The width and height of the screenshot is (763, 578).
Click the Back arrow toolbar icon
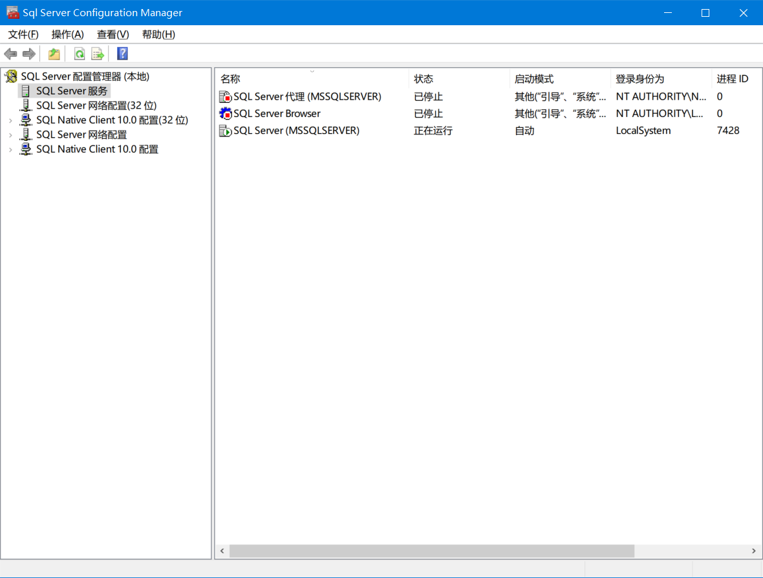pos(10,54)
